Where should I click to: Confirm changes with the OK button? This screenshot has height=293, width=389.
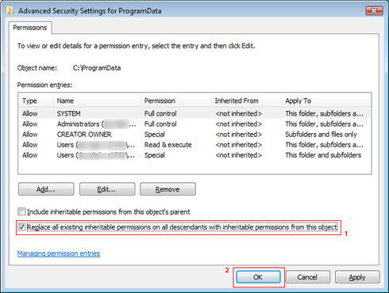click(x=258, y=277)
